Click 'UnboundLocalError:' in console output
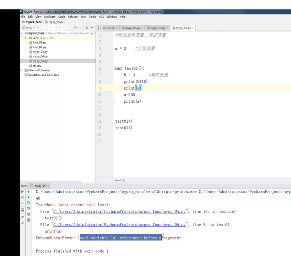 pos(55,238)
